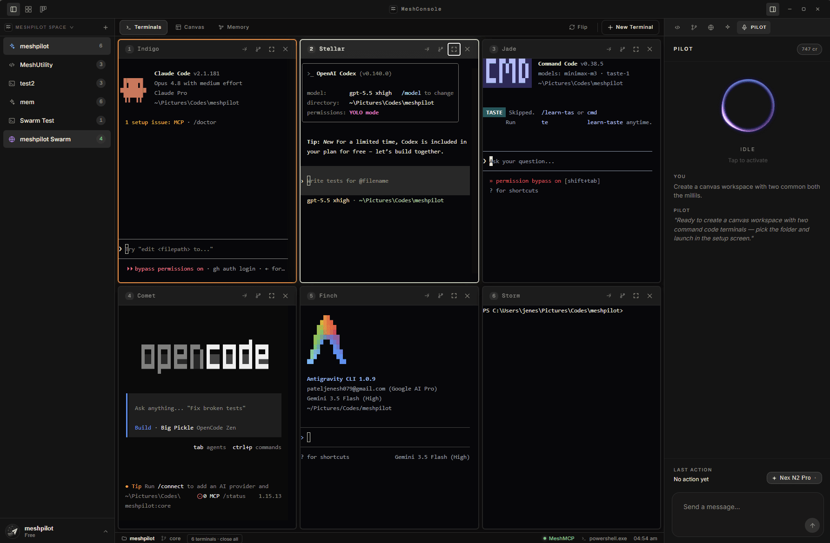
Task: Click the PowerShell prompt in Storm terminal
Action: tap(553, 311)
